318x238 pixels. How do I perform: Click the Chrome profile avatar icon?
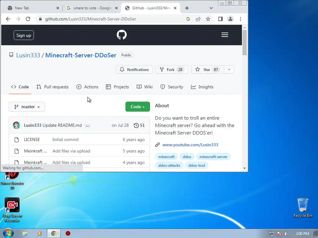click(x=230, y=19)
